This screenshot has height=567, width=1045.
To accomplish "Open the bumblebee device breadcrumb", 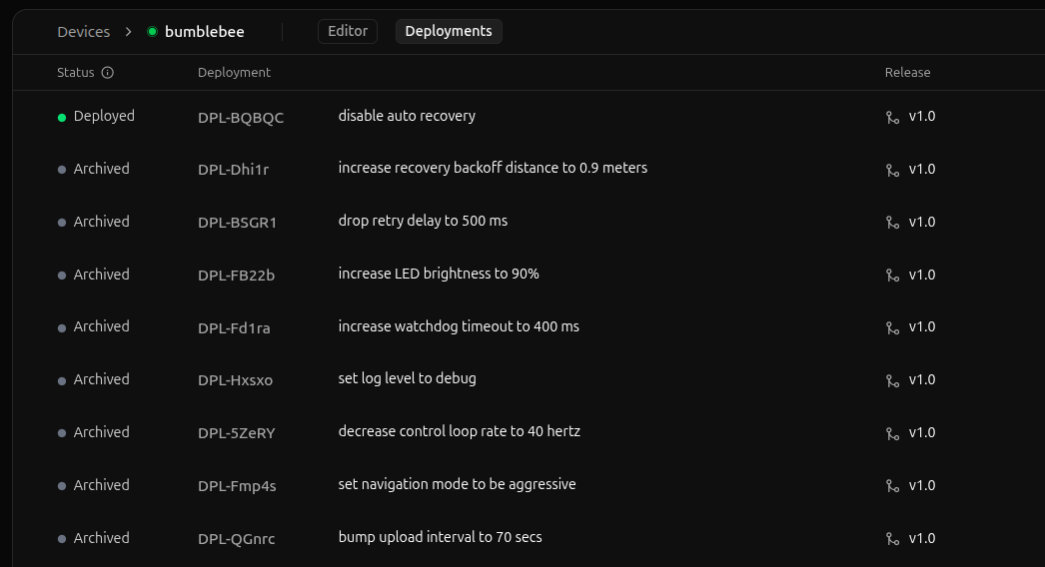I will [x=204, y=32].
